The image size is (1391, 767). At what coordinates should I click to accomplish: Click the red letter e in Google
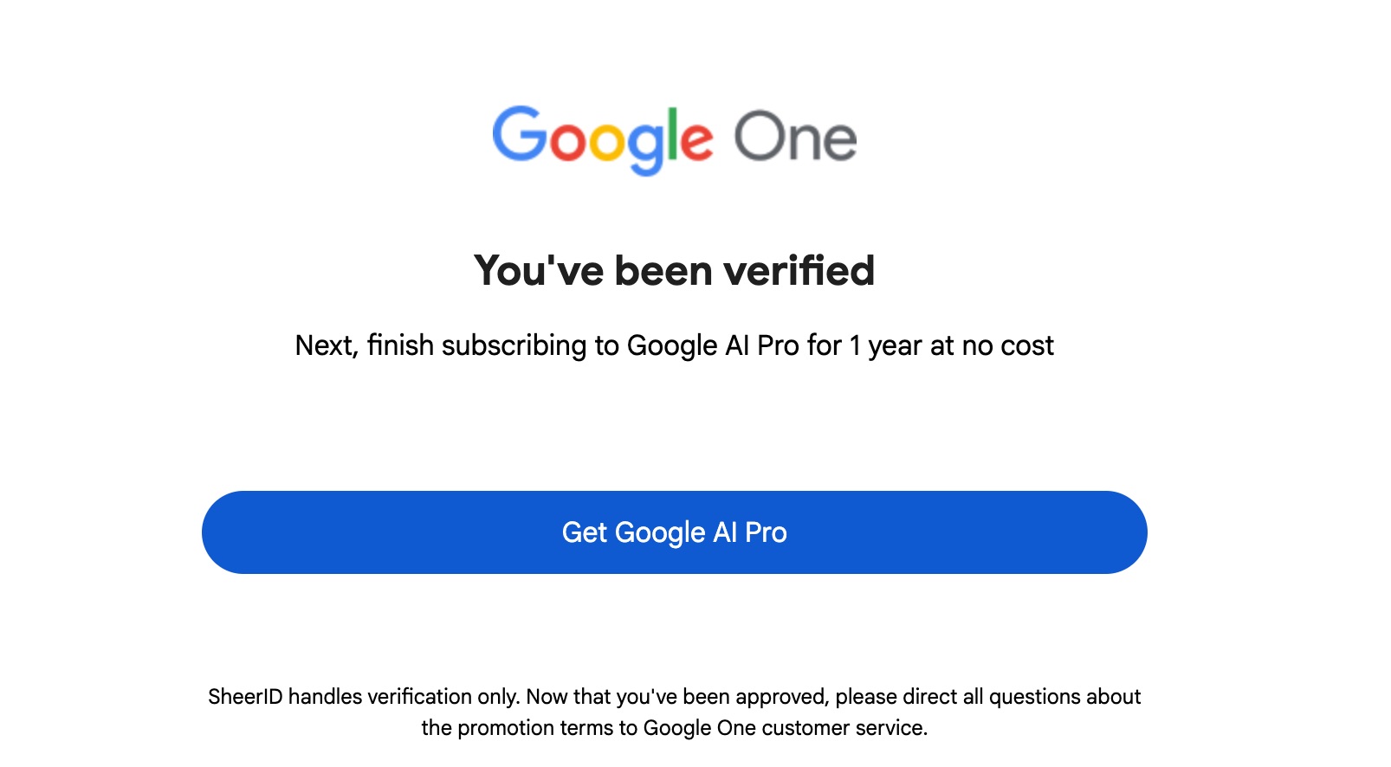coord(697,143)
